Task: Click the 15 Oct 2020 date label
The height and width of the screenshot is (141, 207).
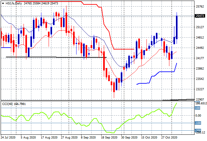Action: pos(149,138)
